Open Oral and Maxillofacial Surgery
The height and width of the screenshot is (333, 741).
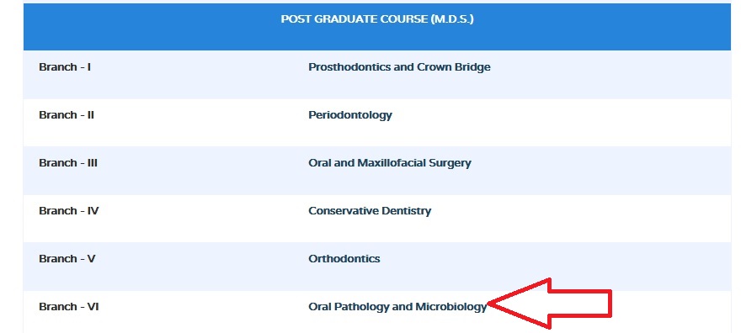pos(390,163)
